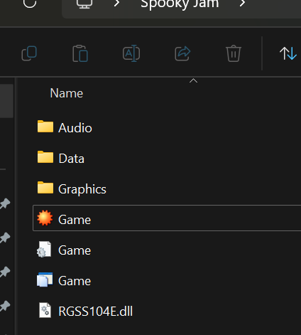301x335 pixels.
Task: Click the Rename icon in toolbar
Action: 131,53
